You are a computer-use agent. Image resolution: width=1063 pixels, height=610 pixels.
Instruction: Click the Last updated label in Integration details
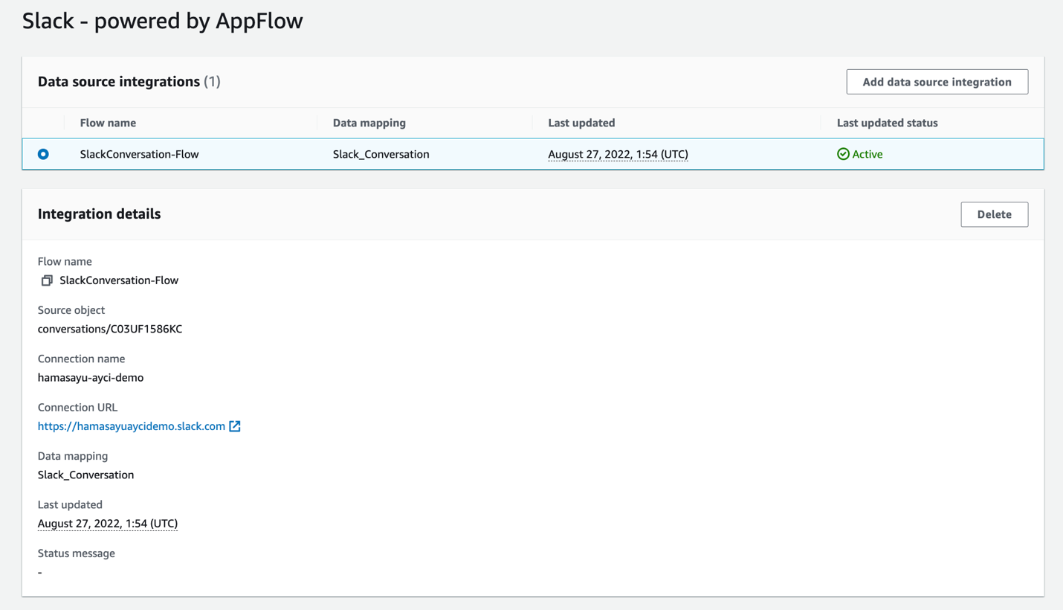tap(71, 504)
